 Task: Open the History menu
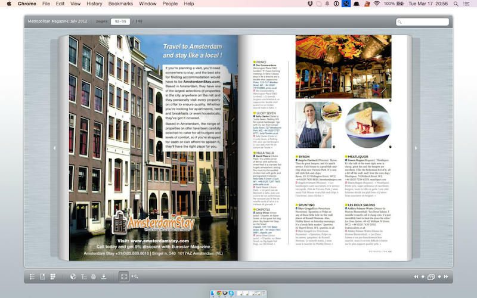(x=94, y=4)
